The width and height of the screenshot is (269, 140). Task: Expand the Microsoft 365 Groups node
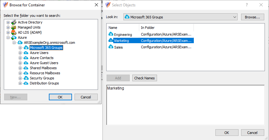(20, 48)
